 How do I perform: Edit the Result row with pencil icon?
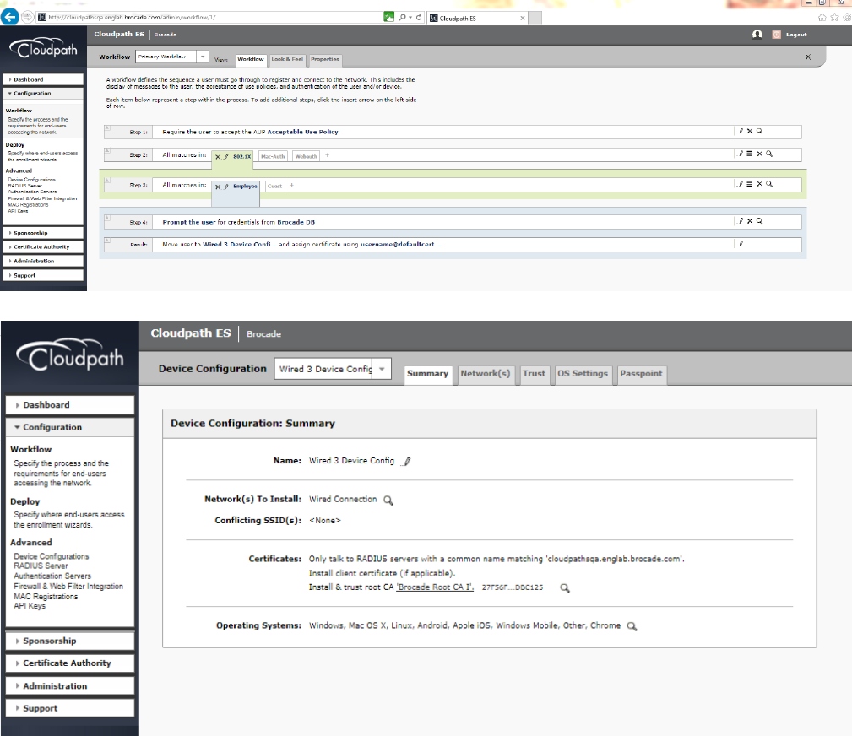pos(741,244)
